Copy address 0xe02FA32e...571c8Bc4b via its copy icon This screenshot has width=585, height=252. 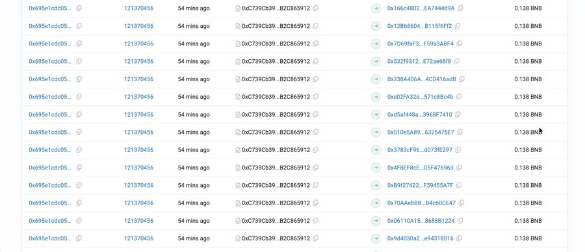pos(459,97)
